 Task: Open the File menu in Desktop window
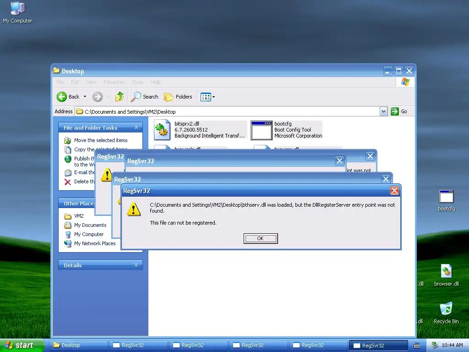[x=60, y=82]
